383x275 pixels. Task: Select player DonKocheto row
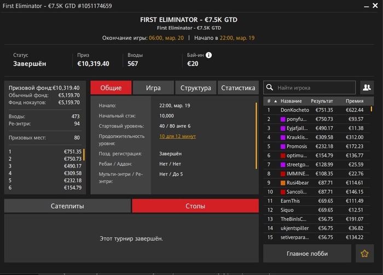(x=317, y=110)
